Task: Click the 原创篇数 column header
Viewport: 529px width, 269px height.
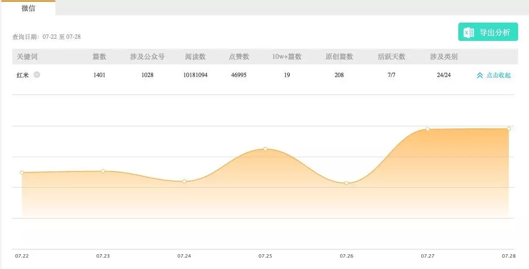Action: click(339, 57)
